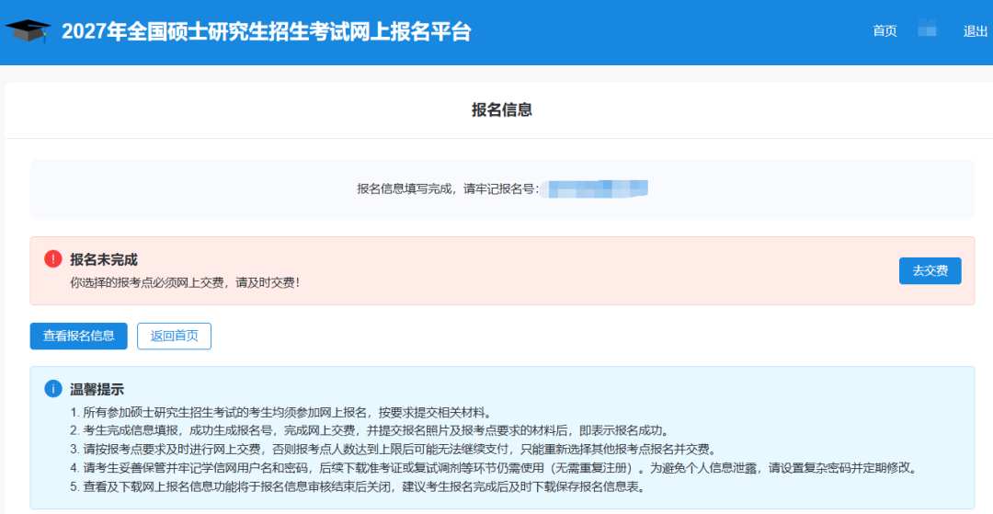Click the blue info icon beside 温馨提示
The height and width of the screenshot is (514, 993).
point(52,389)
